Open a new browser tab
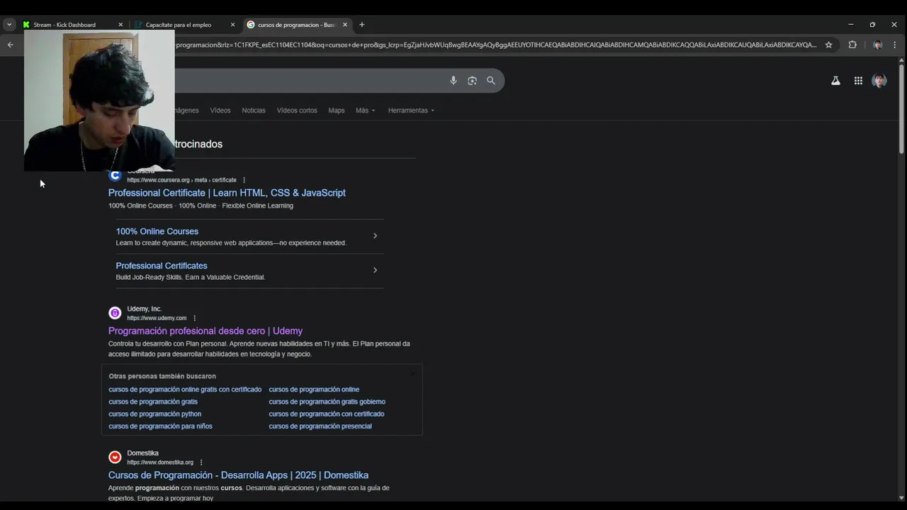Viewport: 907px width, 510px height. click(361, 25)
